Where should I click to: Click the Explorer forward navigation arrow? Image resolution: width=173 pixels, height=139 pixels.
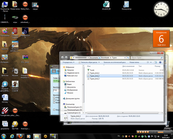(66, 58)
